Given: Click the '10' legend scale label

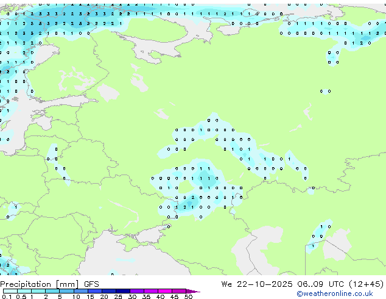Looking at the screenshot, I should click(76, 297).
